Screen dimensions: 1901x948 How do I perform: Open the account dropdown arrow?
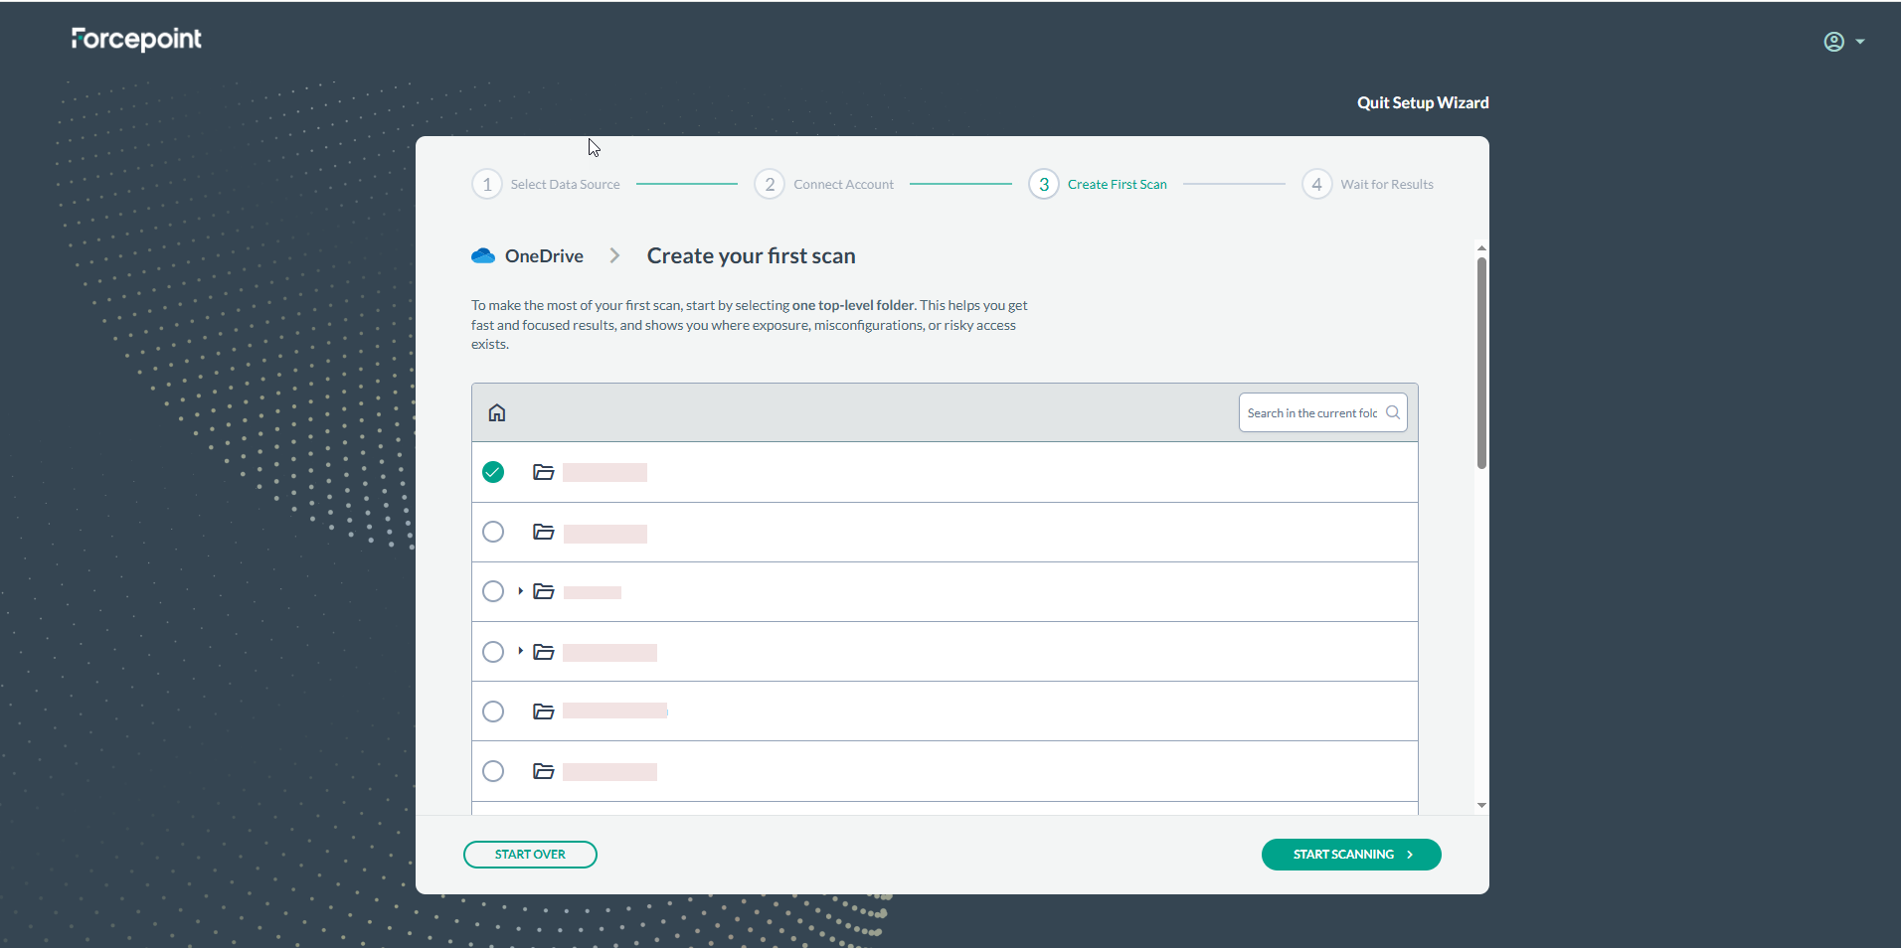1860,42
